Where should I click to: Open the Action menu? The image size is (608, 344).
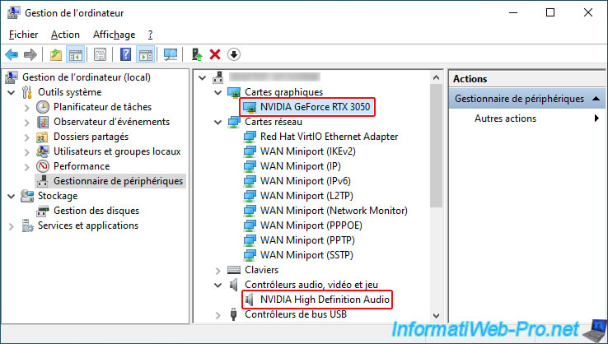(65, 35)
